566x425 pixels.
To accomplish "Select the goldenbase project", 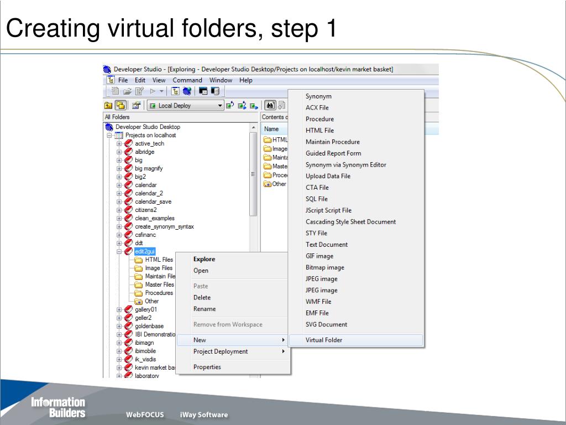I will pyautogui.click(x=149, y=326).
